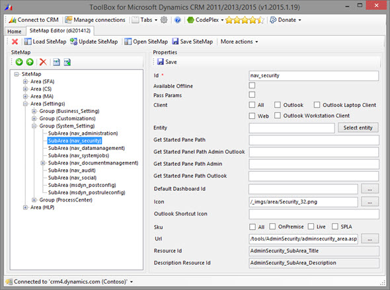This screenshot has height=290, width=390.
Task: Browse for Default Dashboard Id
Action: pos(370,189)
